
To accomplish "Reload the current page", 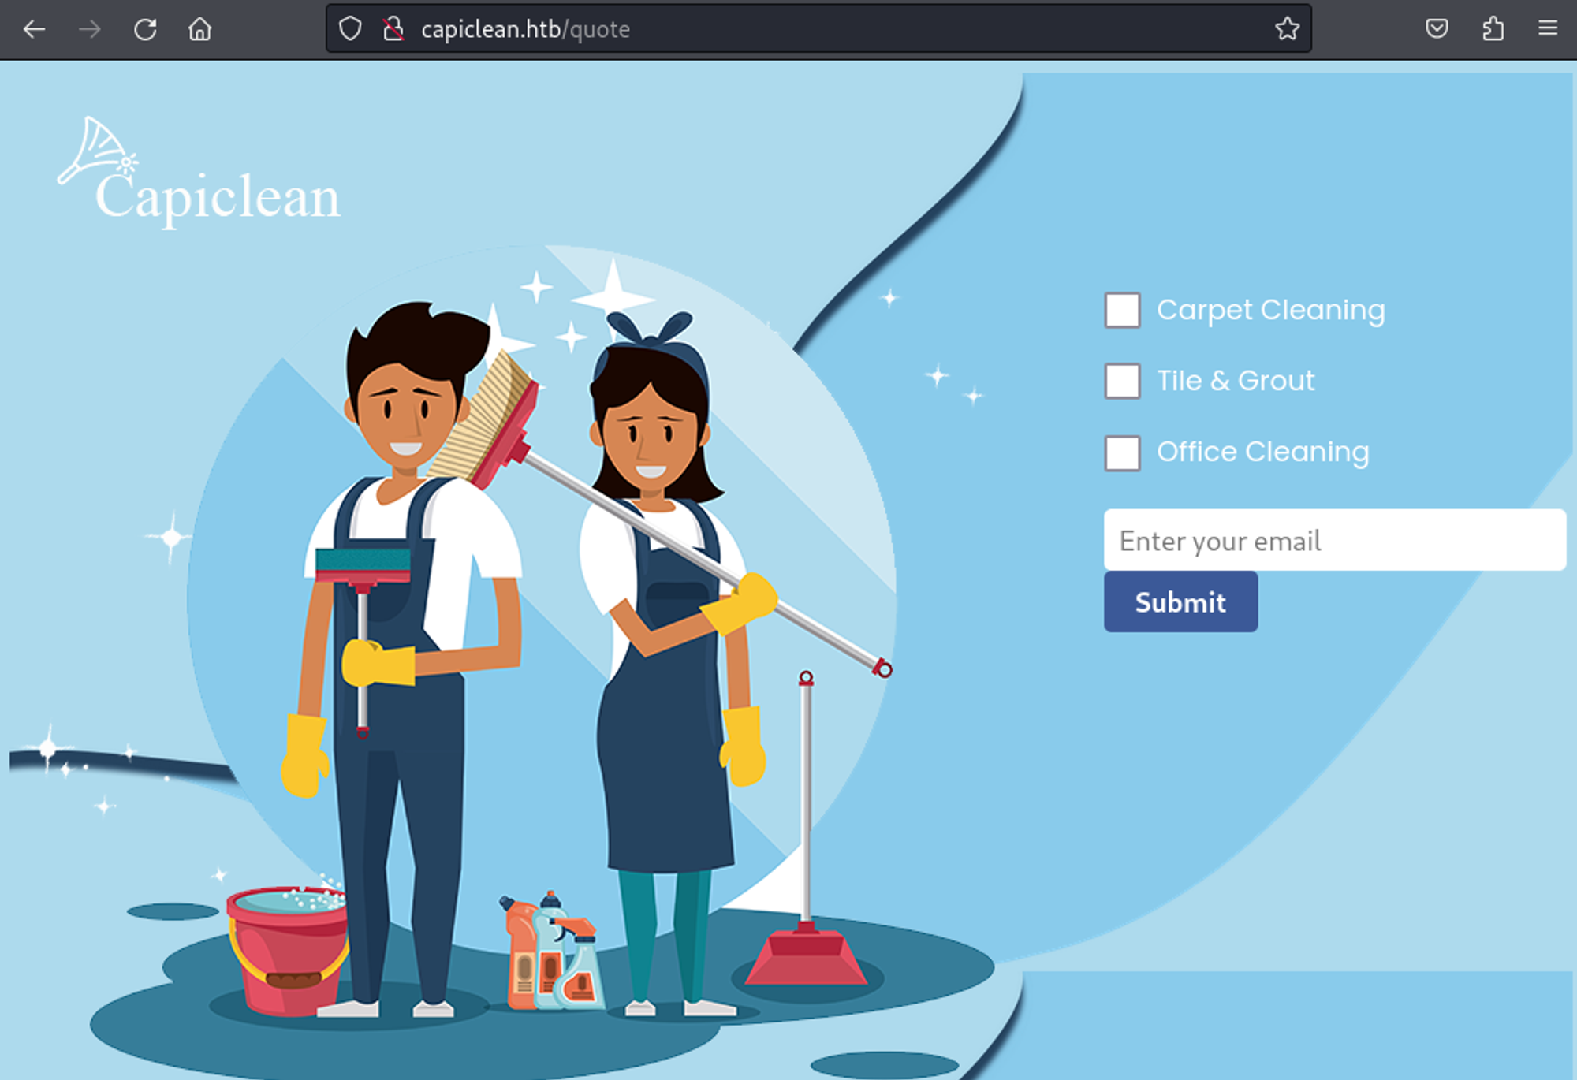I will 145,29.
